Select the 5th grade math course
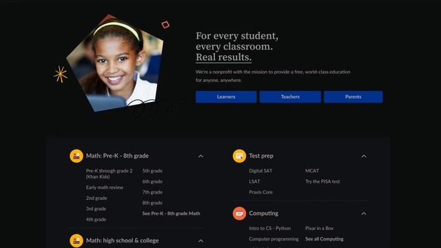 [152, 171]
